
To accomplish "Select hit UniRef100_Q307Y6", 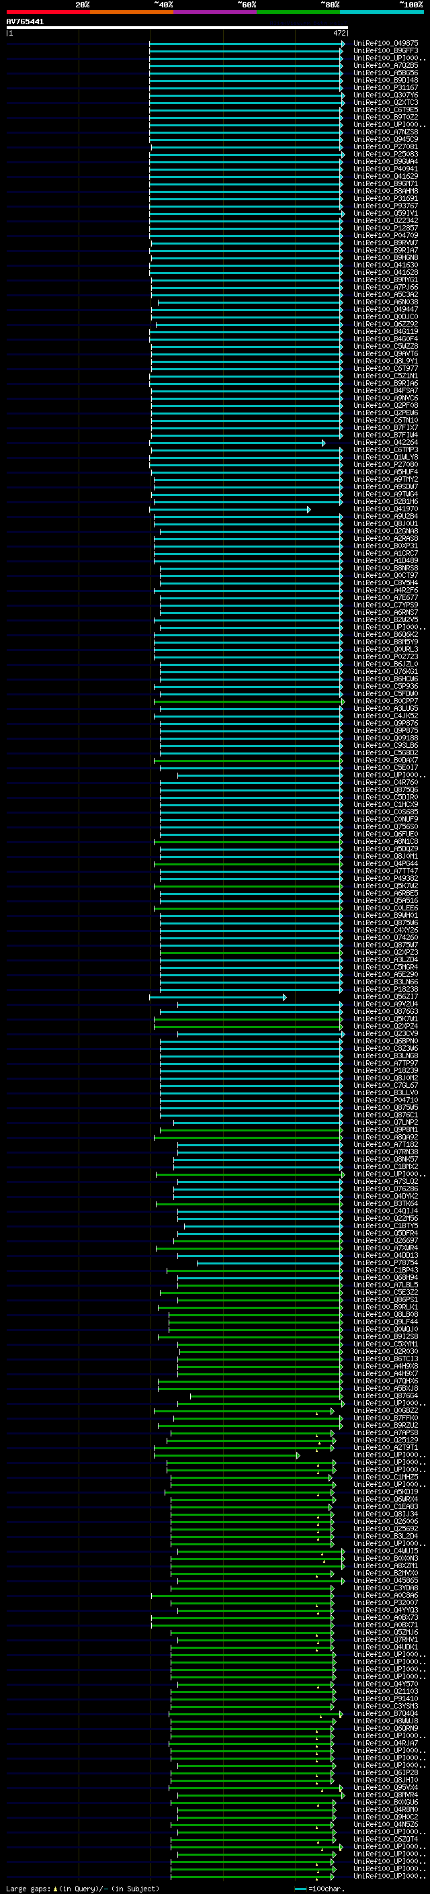I will pyautogui.click(x=386, y=95).
